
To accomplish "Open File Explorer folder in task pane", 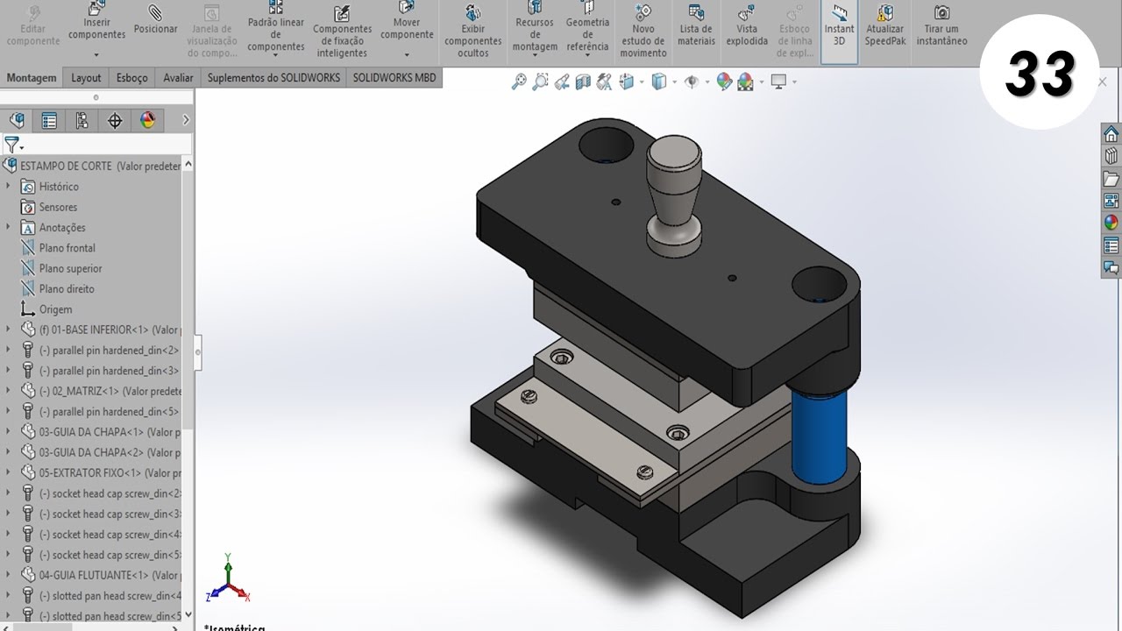I will tap(1111, 179).
